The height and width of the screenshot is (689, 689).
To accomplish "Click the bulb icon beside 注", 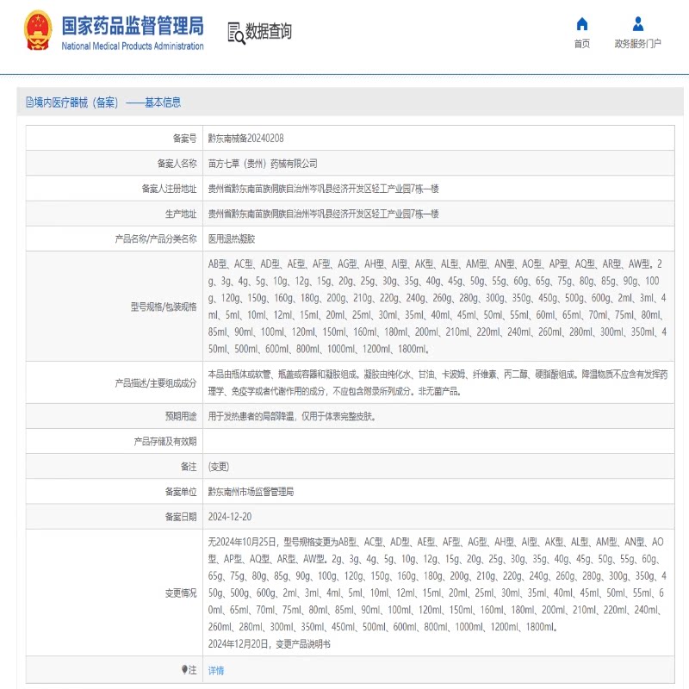I will pos(184,669).
